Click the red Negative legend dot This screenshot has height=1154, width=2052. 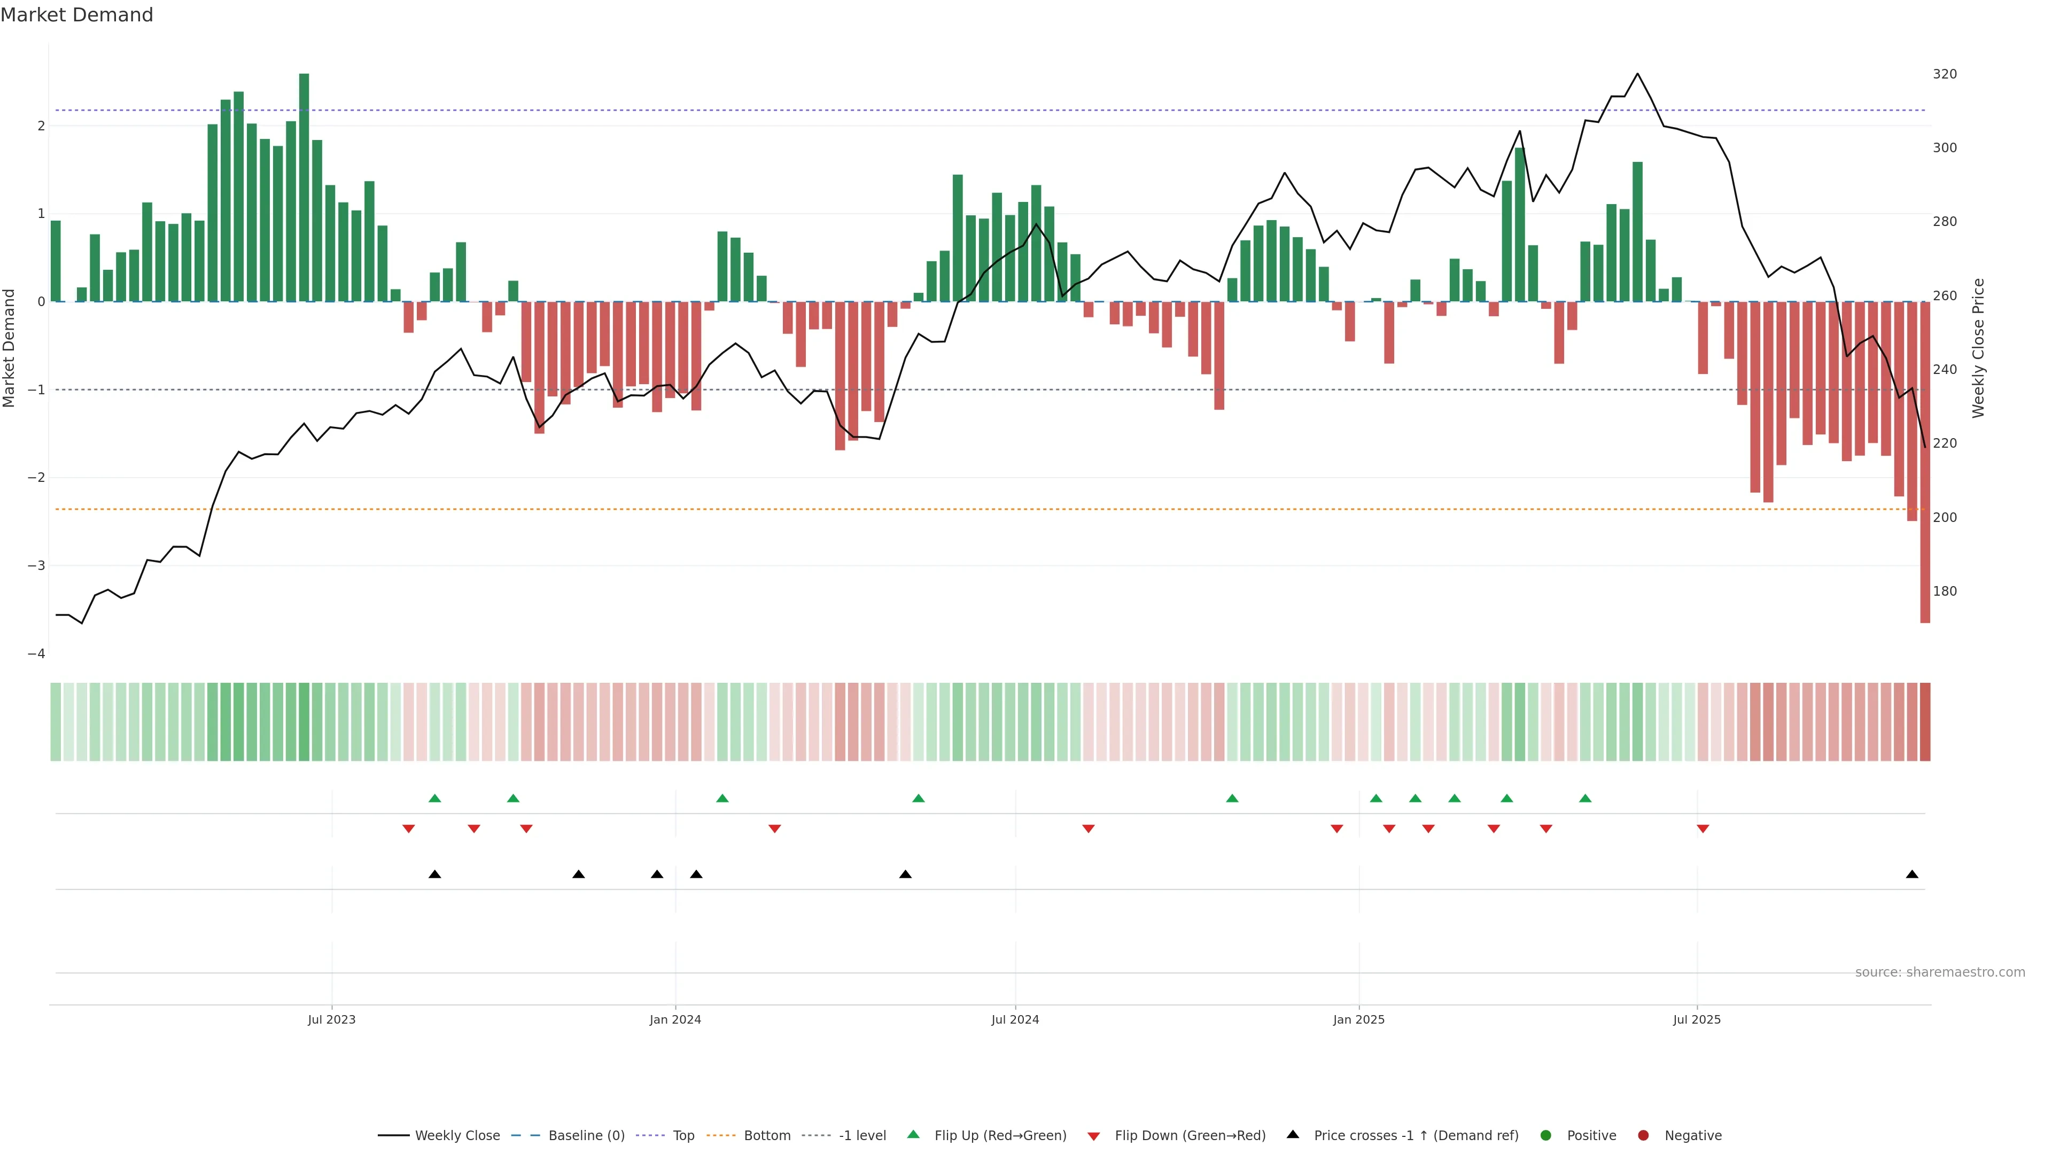point(1643,1136)
